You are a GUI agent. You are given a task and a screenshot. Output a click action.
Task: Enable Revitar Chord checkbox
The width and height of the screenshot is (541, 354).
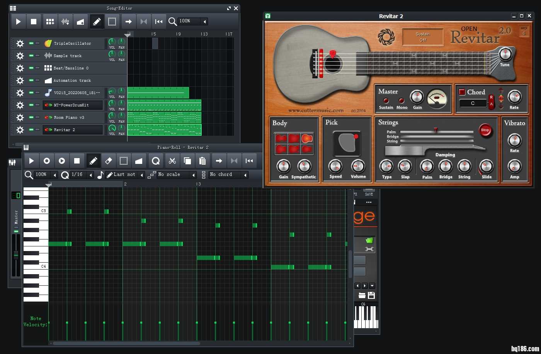click(462, 92)
